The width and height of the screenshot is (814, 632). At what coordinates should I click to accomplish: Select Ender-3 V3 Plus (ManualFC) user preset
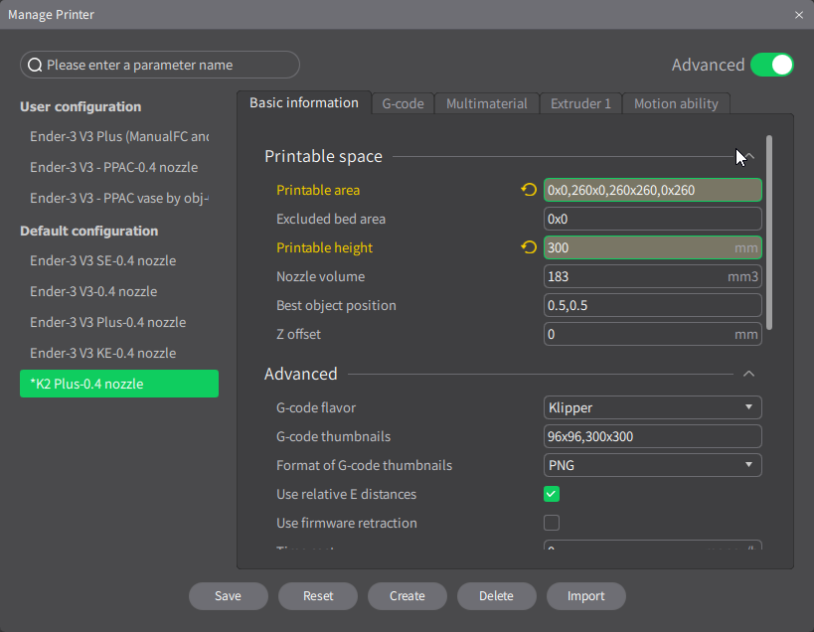pos(119,136)
